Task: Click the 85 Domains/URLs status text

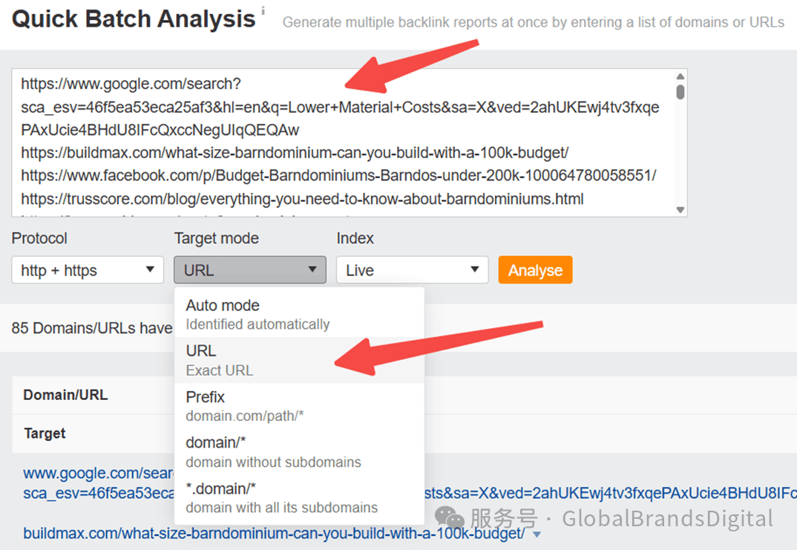Action: coord(92,328)
